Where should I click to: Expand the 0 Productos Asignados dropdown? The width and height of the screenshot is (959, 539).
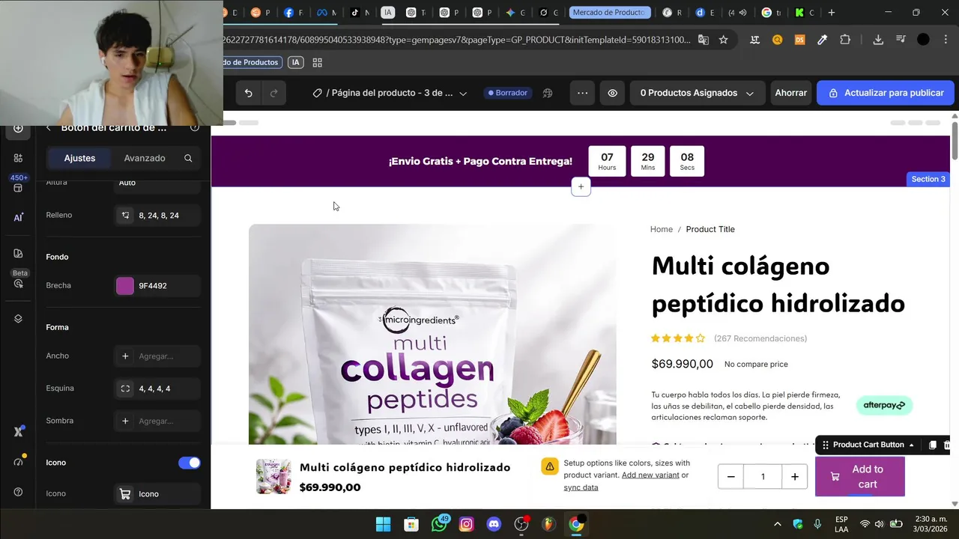tap(696, 93)
